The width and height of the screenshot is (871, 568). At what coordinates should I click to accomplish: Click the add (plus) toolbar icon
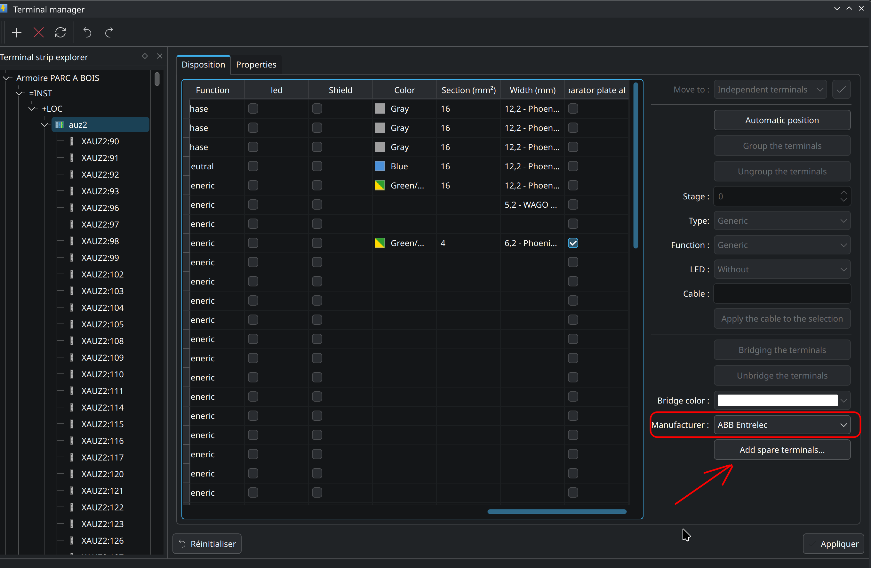click(16, 33)
